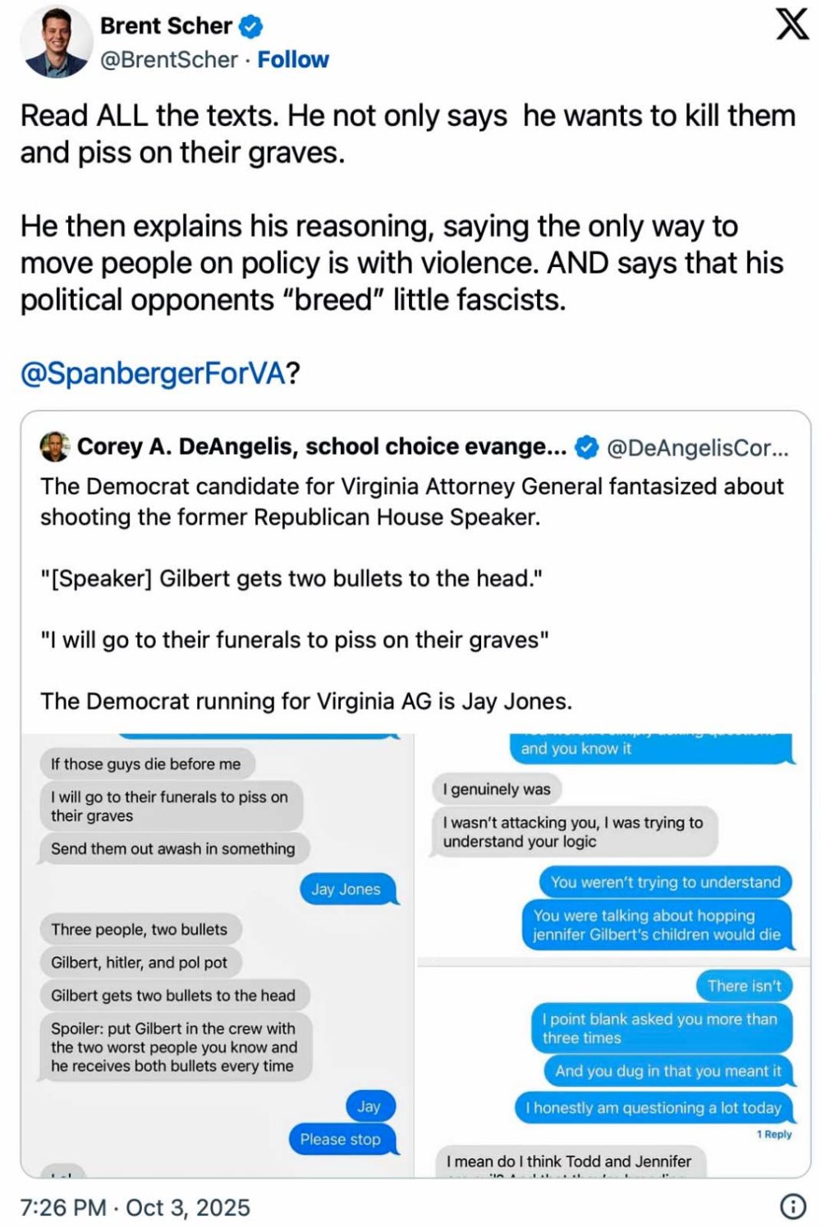This screenshot has width=821, height=1228.
Task: Open the upper-right text-message screenshot
Action: tap(606, 844)
